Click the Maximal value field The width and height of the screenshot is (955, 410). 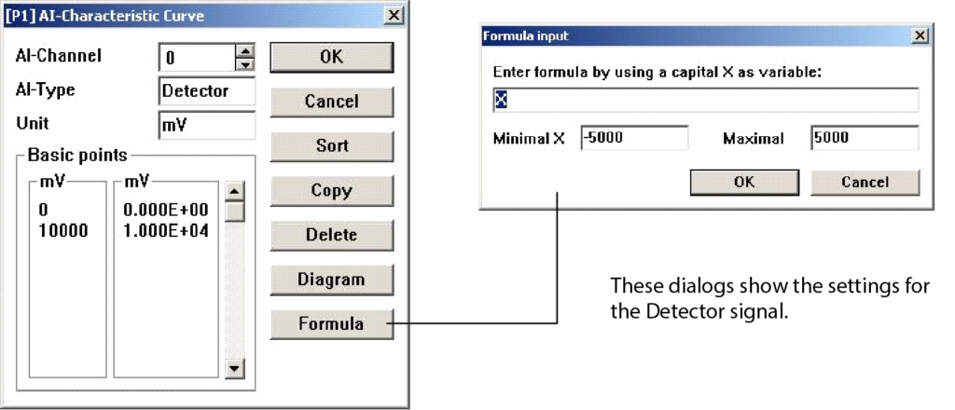[865, 138]
